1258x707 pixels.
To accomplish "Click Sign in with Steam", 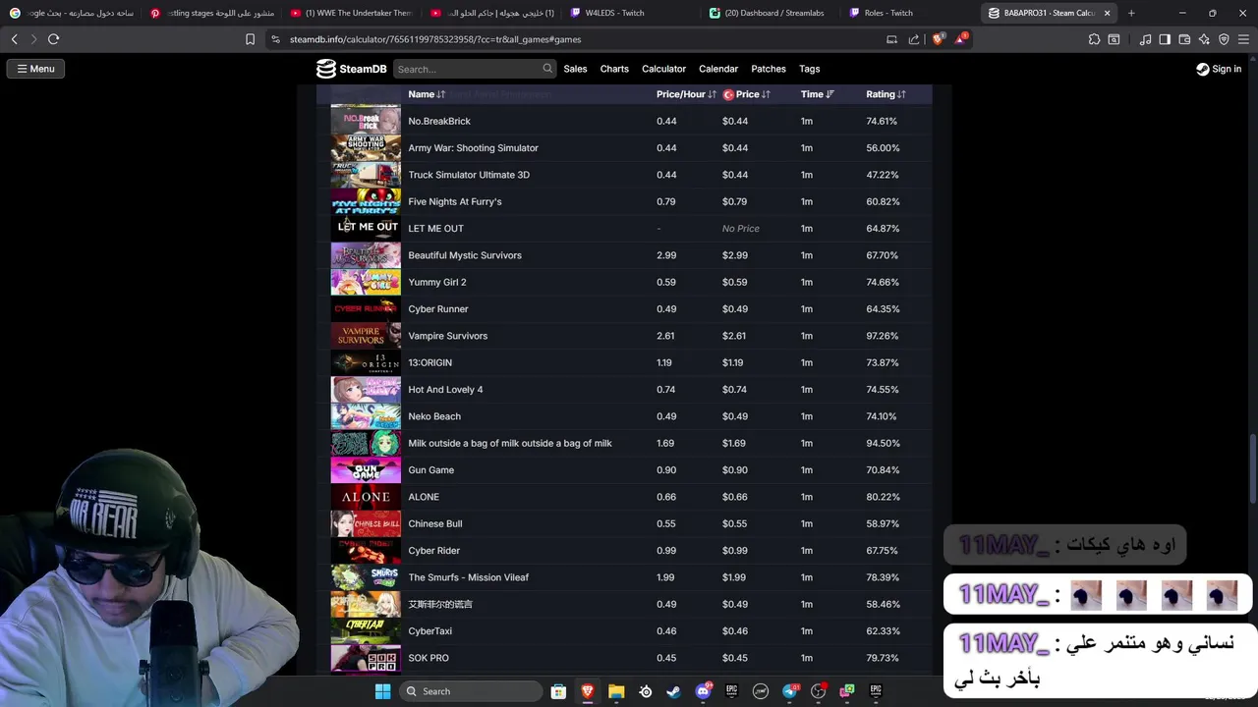I will 1219,69.
